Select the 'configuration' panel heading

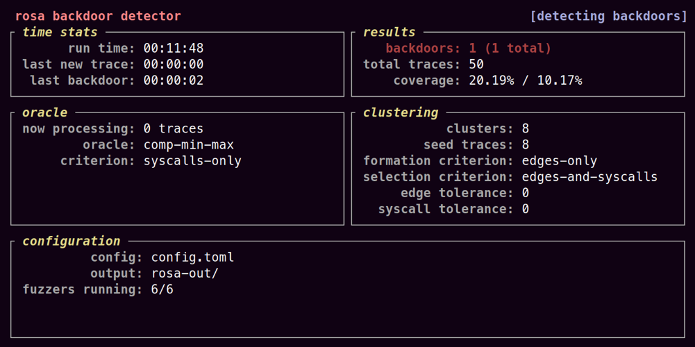click(x=71, y=241)
